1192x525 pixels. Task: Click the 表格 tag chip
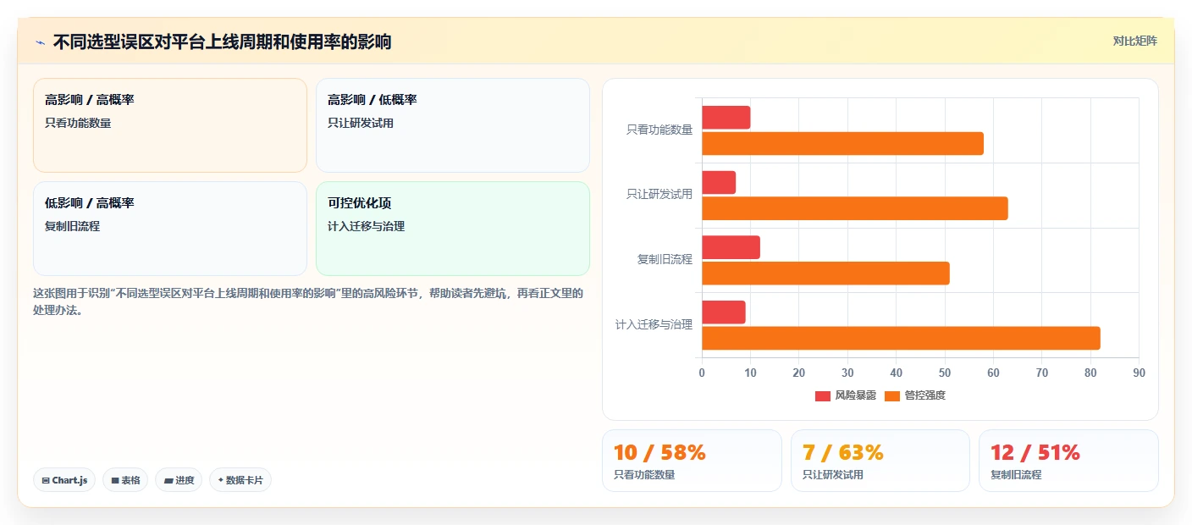[125, 480]
